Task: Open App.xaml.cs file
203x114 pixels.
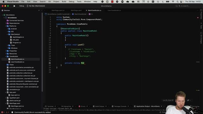Action: click(15, 95)
